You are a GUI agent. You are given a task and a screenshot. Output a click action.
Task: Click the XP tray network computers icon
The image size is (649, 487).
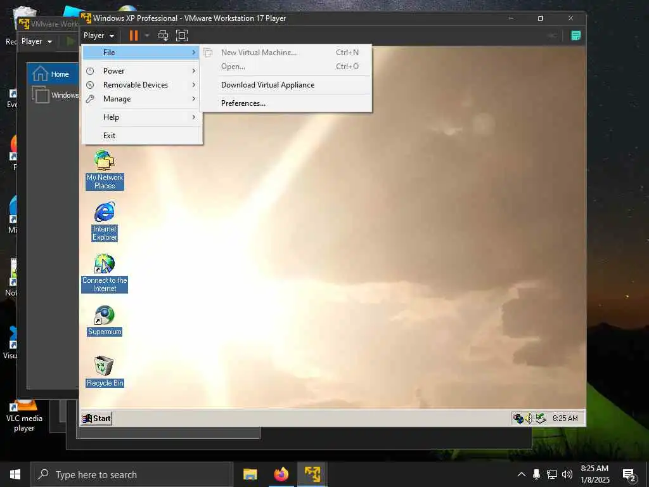click(518, 419)
